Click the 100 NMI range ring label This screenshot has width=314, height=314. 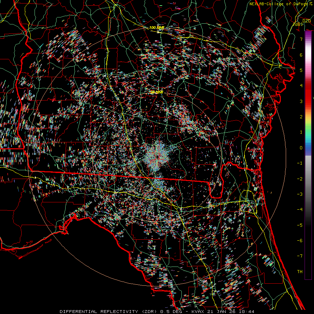point(157,28)
